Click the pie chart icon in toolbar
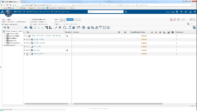The width and height of the screenshot is (197, 112). pos(74,28)
